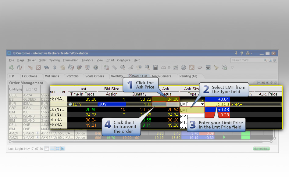Switch to the Pending (All) tab
Image resolution: width=289 pixels, height=177 pixels.
pos(188,76)
